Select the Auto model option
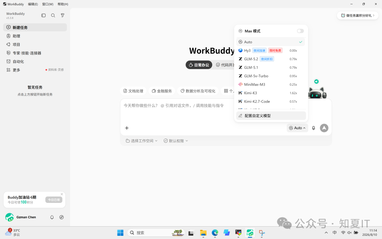 [x=271, y=42]
